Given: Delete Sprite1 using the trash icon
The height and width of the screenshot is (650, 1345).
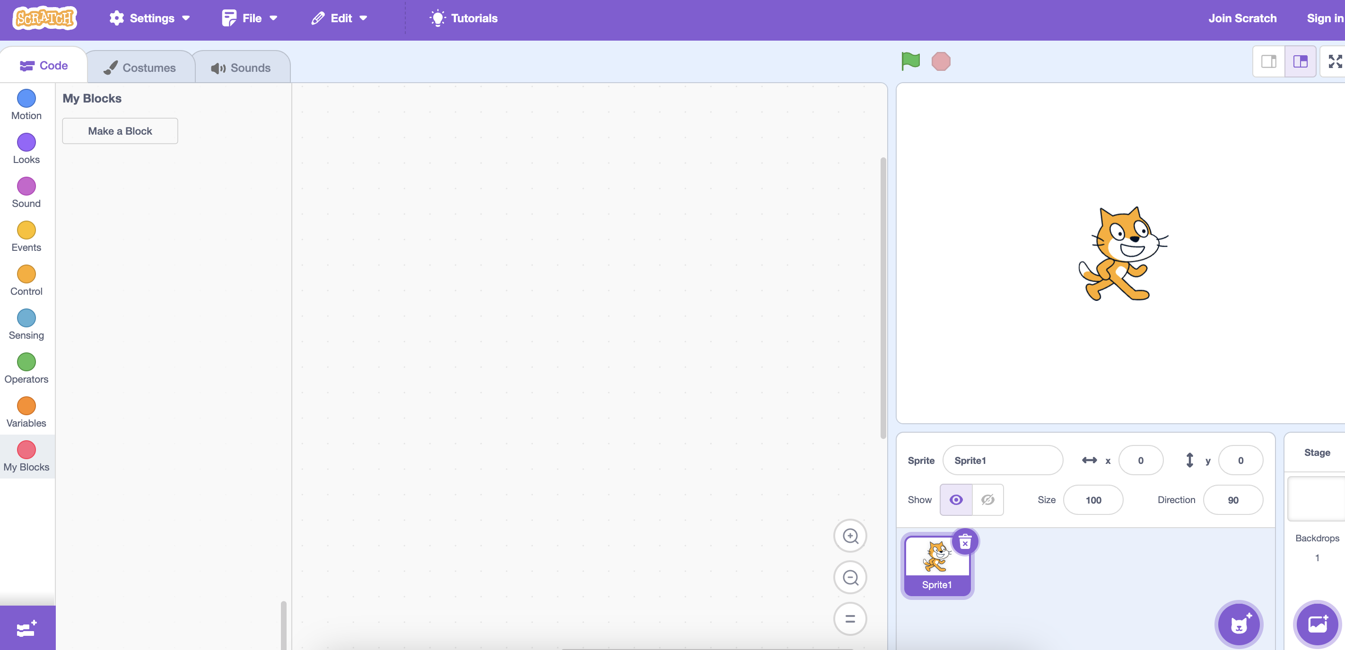Looking at the screenshot, I should 965,541.
